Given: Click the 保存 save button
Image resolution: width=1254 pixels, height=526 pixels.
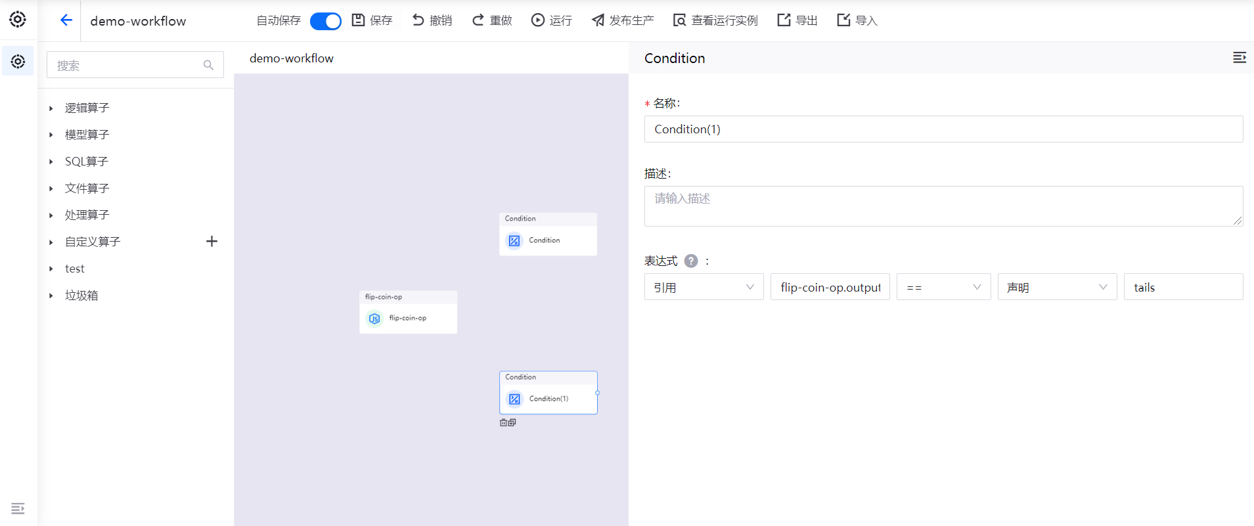Looking at the screenshot, I should 372,20.
